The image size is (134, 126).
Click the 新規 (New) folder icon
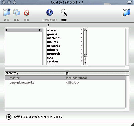tap(7, 12)
